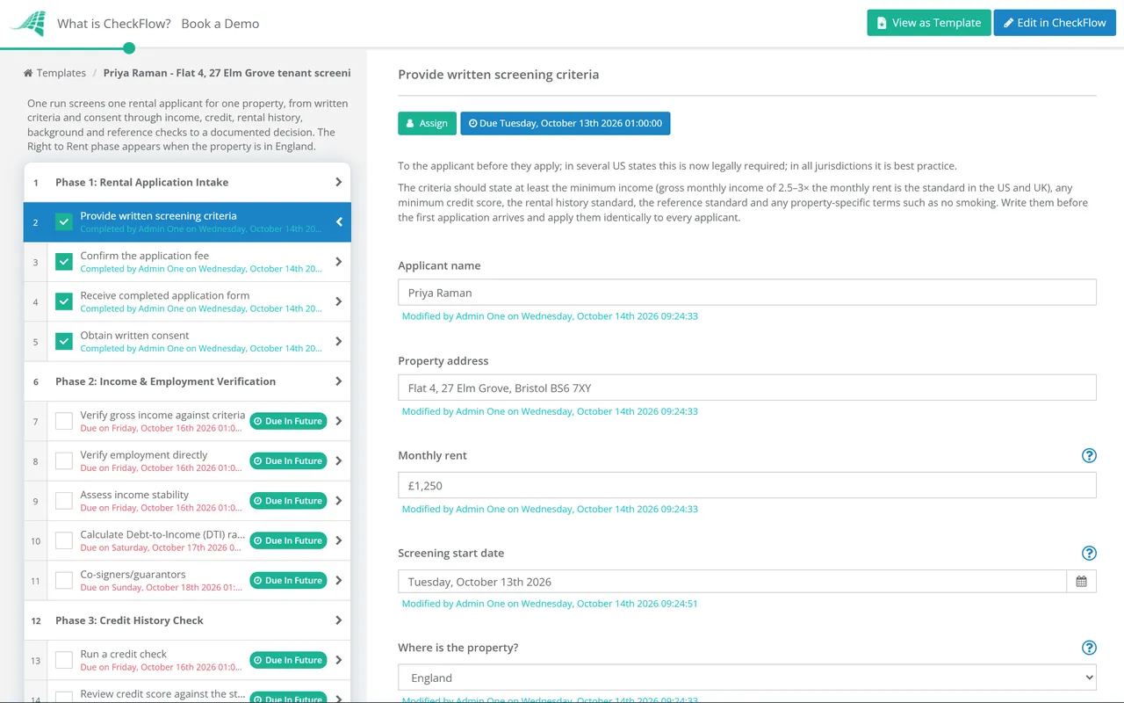The height and width of the screenshot is (703, 1124).
Task: Click Due In Future badge on Co-signers/guarantors
Action: pyautogui.click(x=288, y=580)
